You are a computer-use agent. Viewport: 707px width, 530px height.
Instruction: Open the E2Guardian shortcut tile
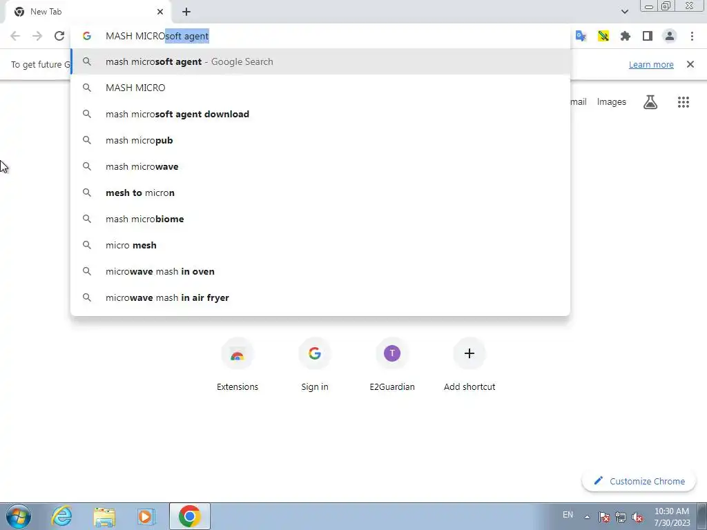pos(392,365)
